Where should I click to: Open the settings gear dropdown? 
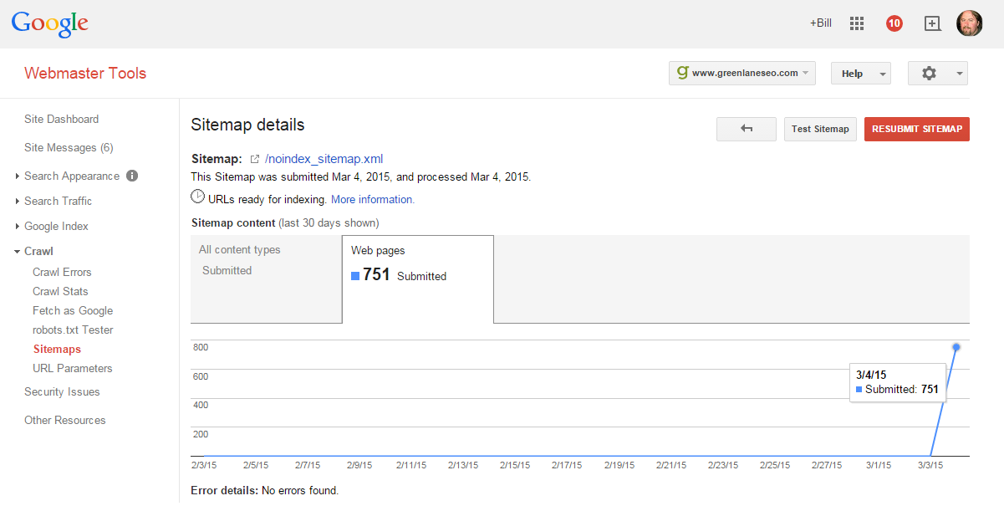click(x=938, y=74)
